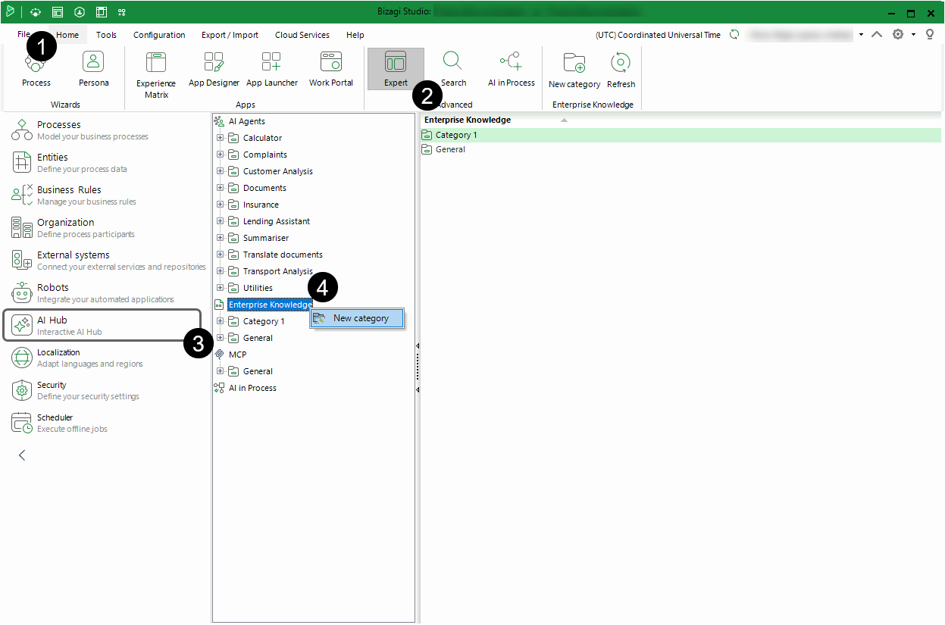945x625 pixels.
Task: Collapse the left sidebar arrow
Action: 22,455
